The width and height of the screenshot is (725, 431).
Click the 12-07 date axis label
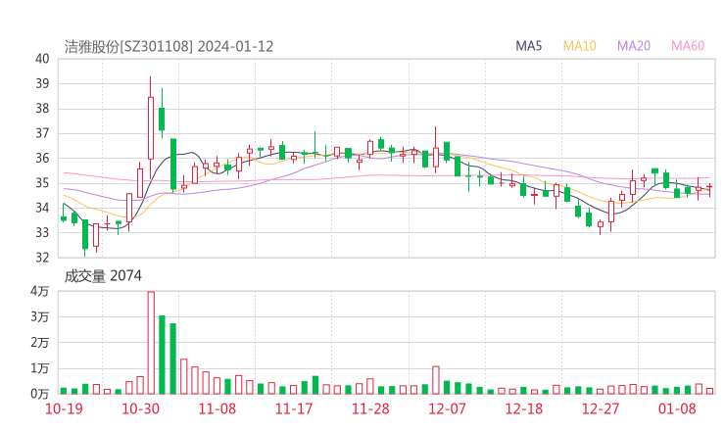pyautogui.click(x=447, y=408)
